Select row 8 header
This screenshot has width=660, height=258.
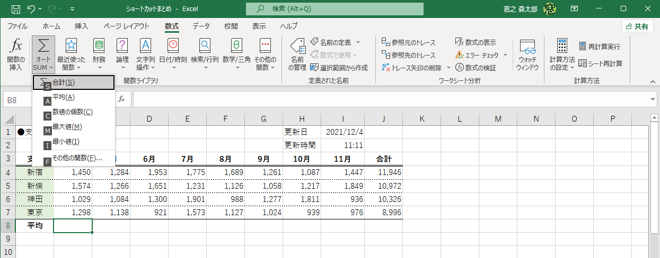click(x=8, y=226)
